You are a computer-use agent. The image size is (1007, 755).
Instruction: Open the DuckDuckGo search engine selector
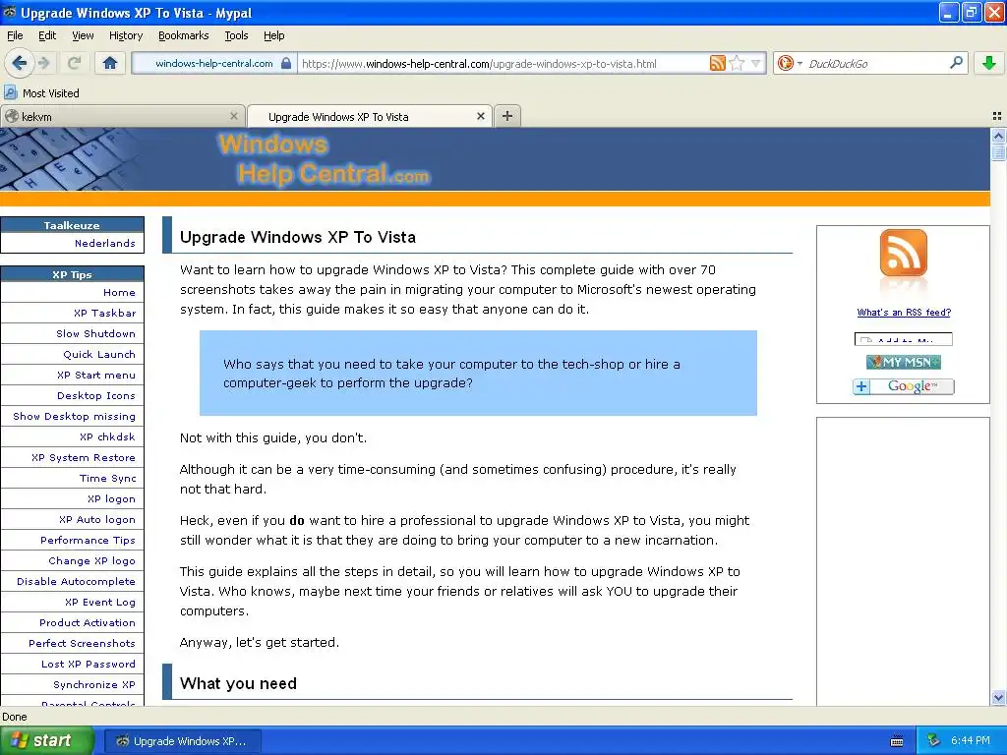(789, 63)
